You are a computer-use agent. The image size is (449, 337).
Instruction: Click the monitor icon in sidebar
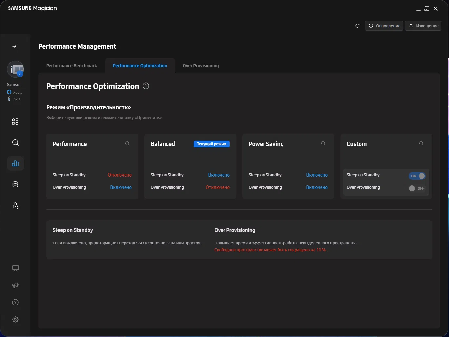coord(15,268)
